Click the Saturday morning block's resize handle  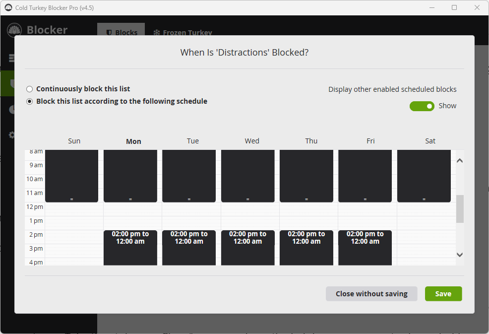click(x=424, y=199)
